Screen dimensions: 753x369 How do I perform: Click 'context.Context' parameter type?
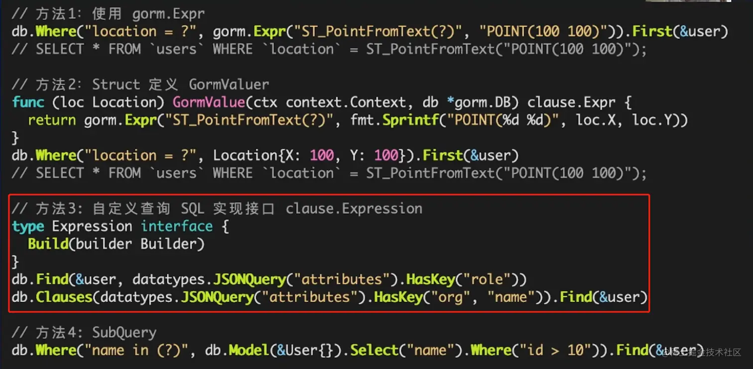346,102
